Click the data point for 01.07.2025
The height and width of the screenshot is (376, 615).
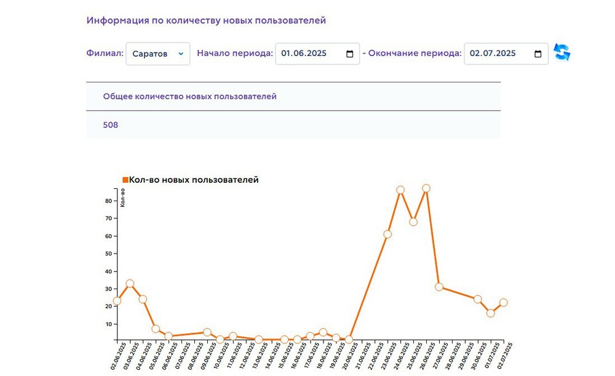pos(491,313)
